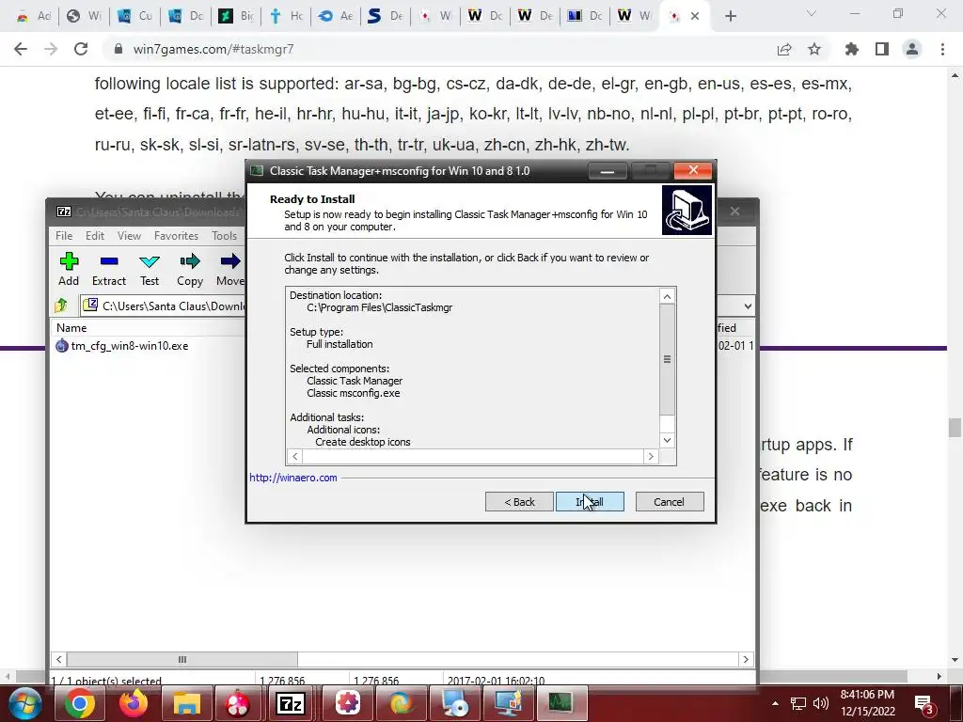Click the installer summary vertical scrollbar thumb
This screenshot has height=722, width=963.
pyautogui.click(x=668, y=359)
